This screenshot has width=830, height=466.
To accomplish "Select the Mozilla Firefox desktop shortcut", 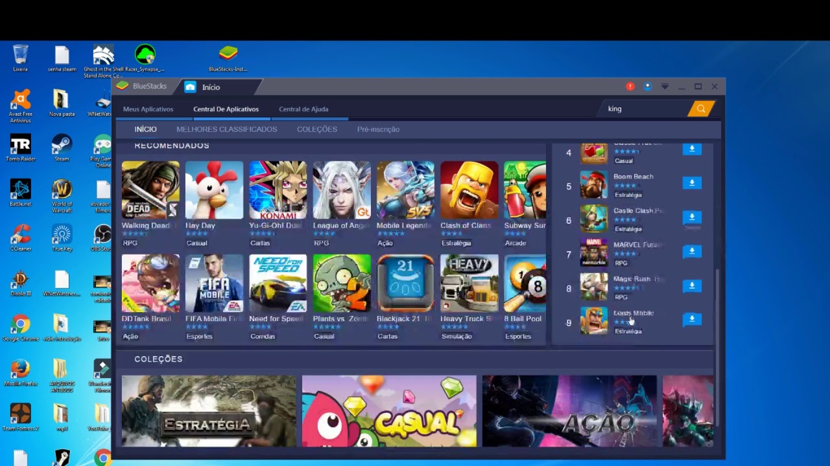I will (20, 373).
